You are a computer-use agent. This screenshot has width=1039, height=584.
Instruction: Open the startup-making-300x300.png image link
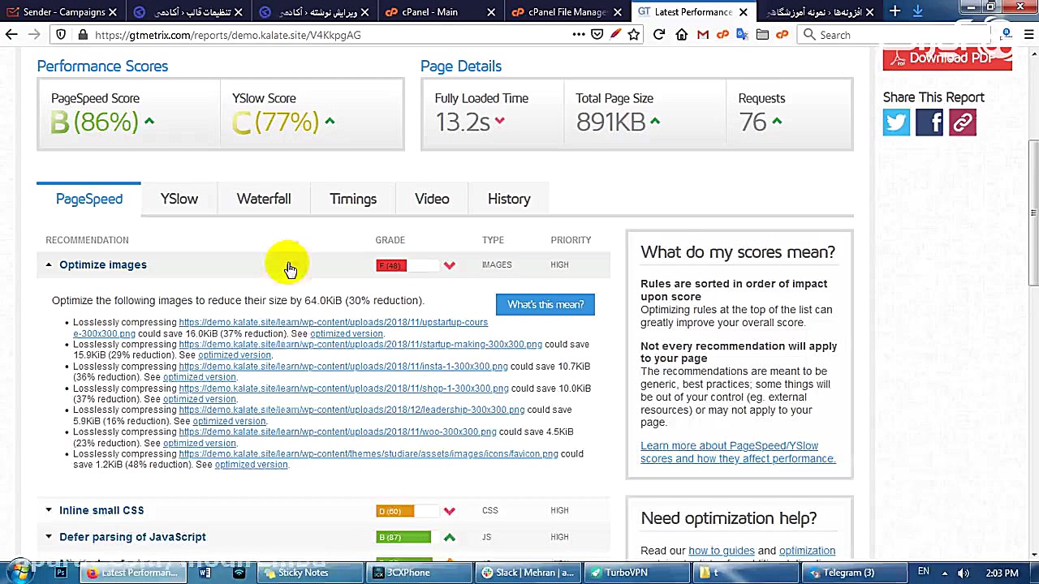pos(360,344)
